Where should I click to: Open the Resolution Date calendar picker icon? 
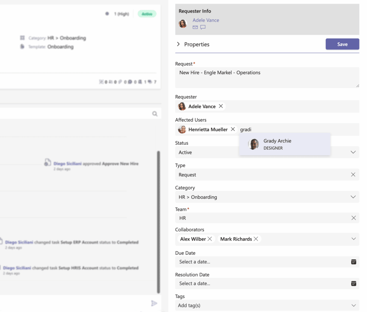coord(354,283)
